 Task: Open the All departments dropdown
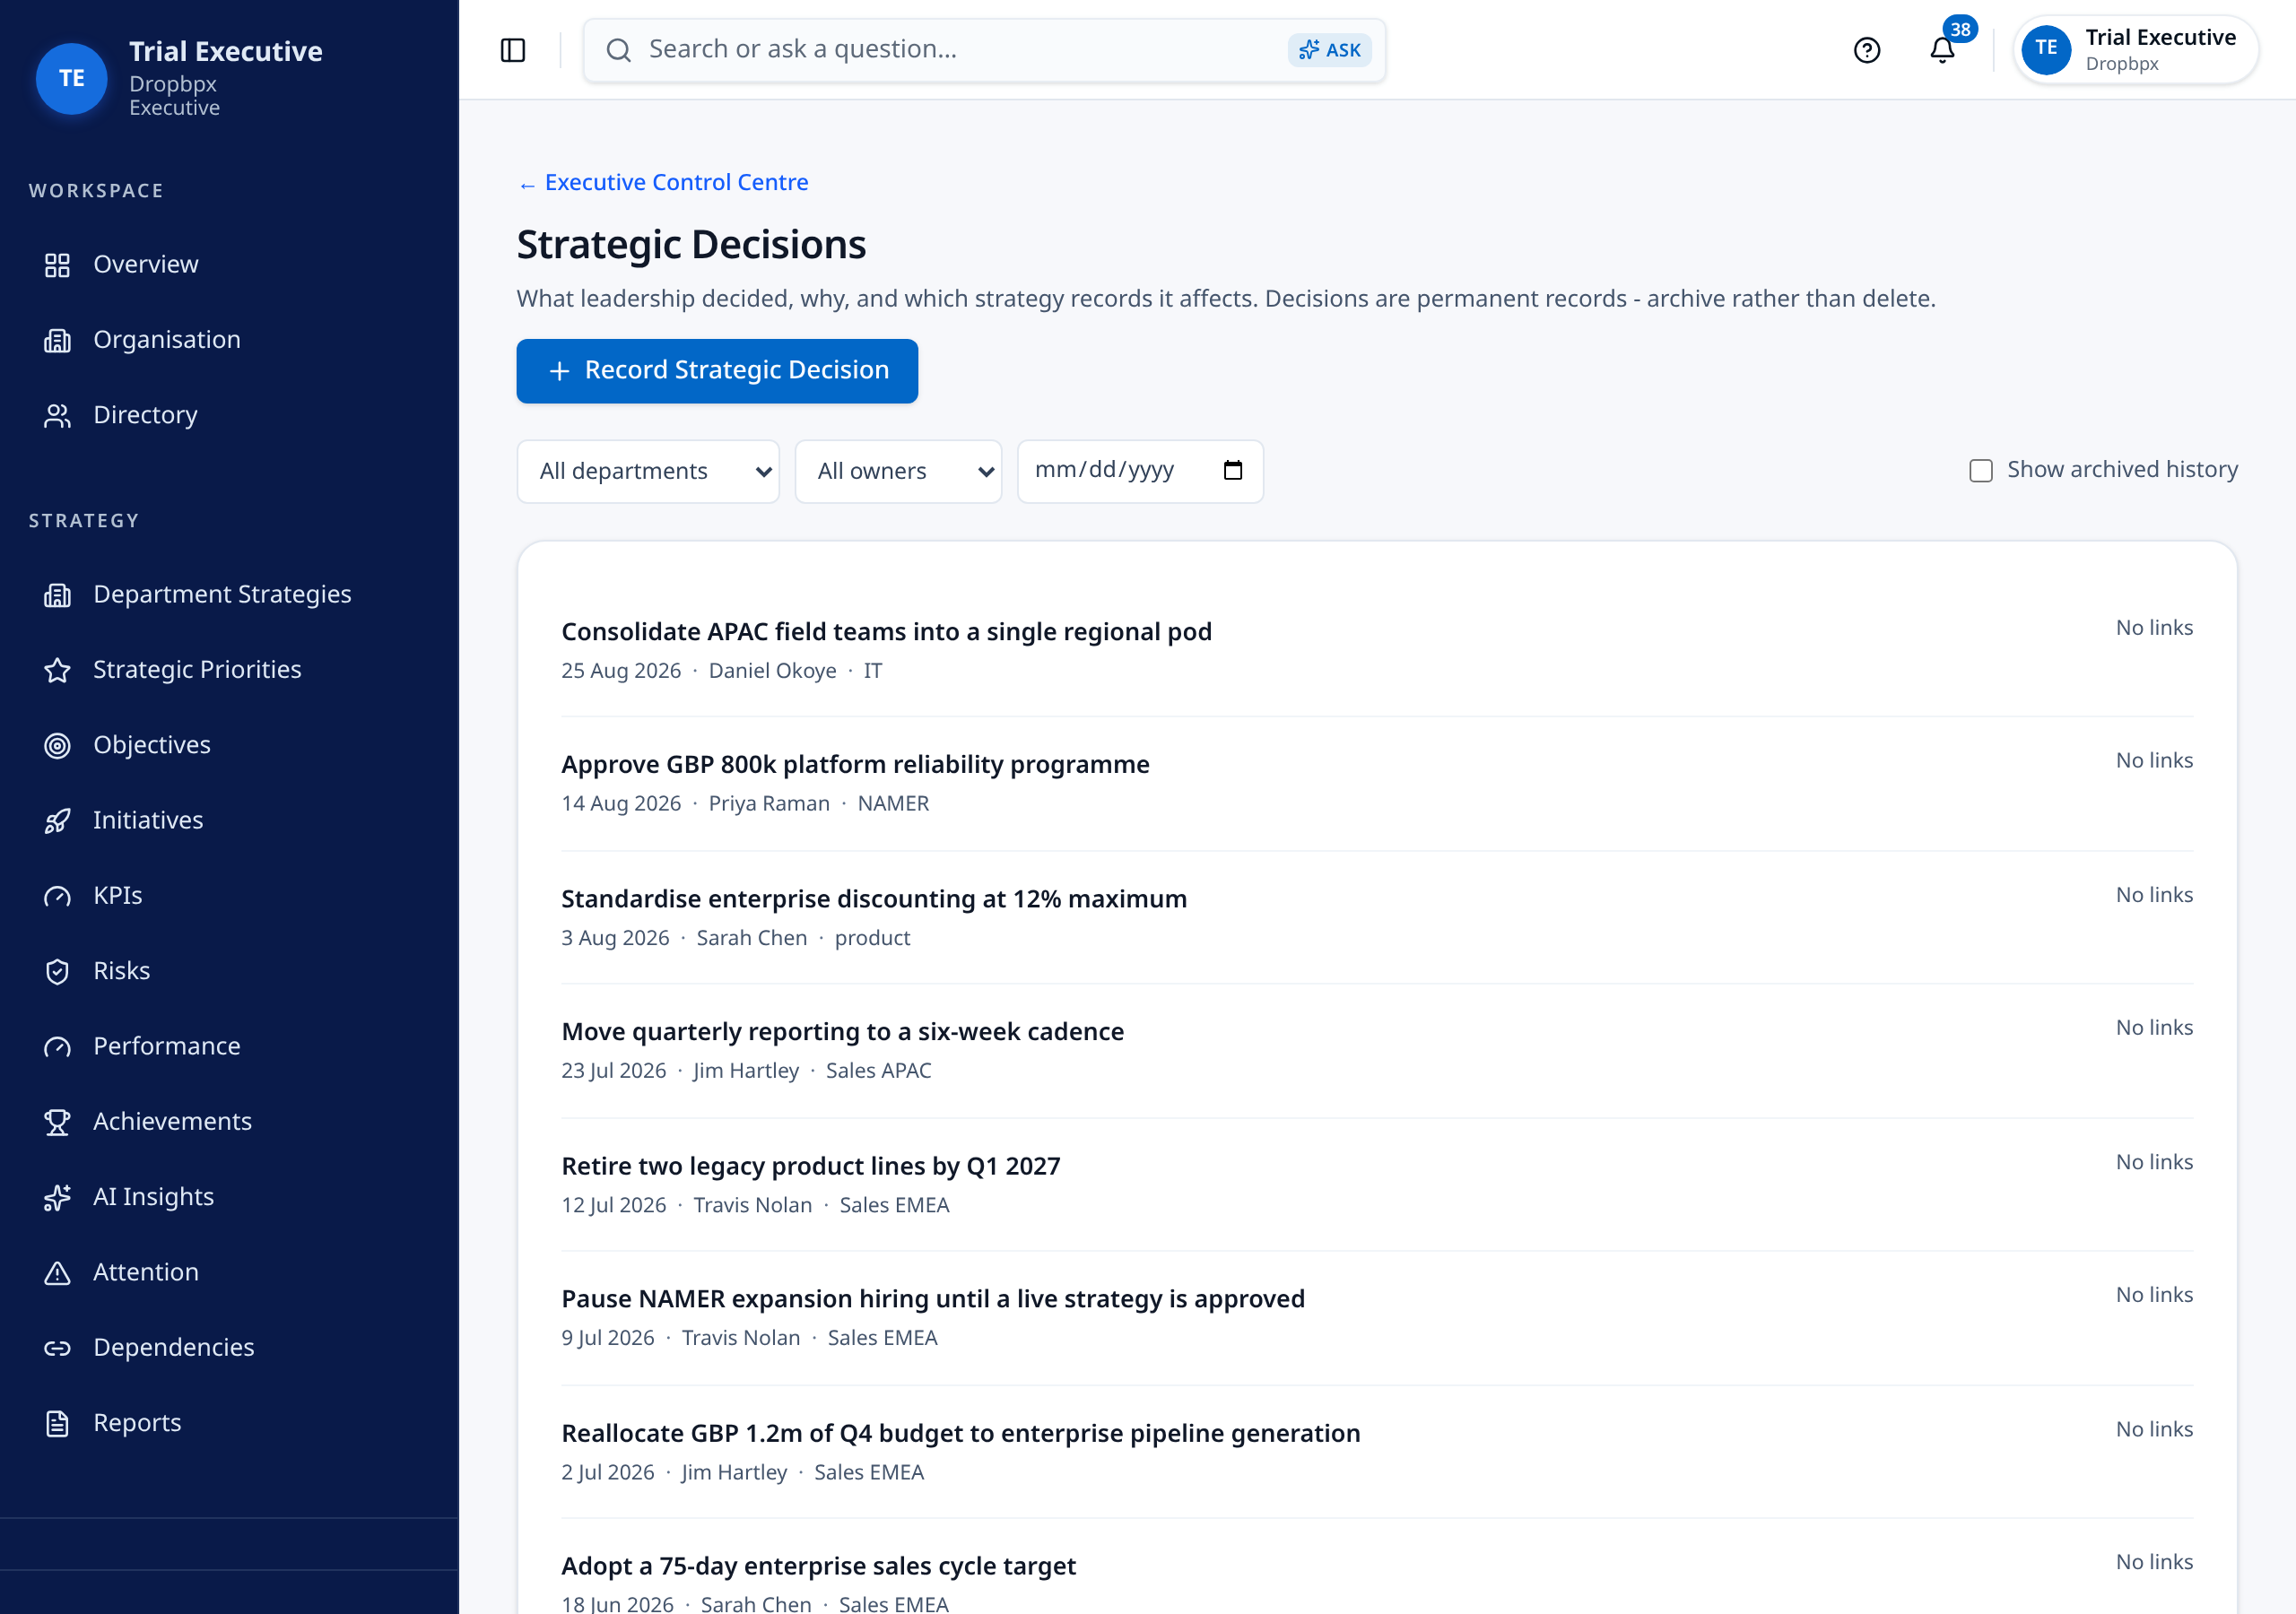point(648,471)
